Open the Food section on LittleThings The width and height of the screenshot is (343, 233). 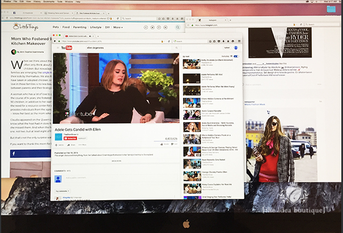[66, 27]
